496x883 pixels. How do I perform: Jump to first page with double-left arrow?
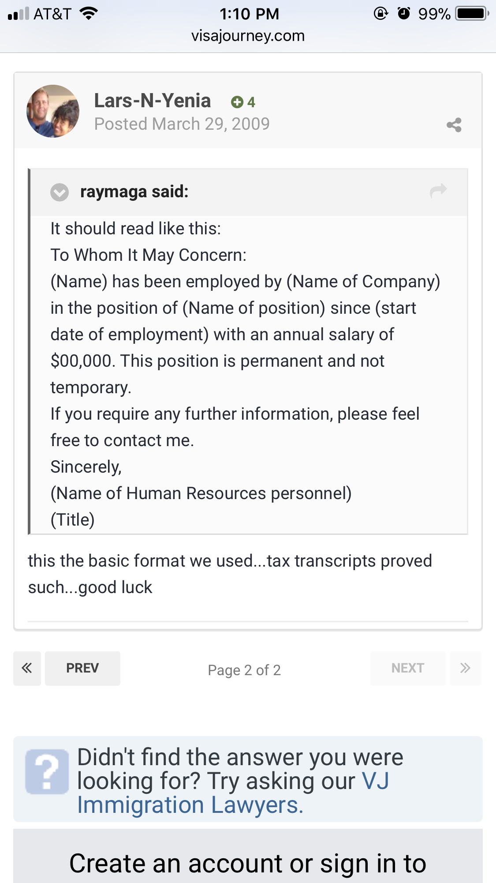[27, 668]
